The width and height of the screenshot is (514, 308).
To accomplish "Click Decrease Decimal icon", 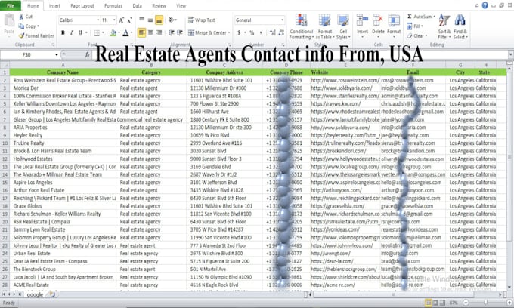I will pos(281,32).
